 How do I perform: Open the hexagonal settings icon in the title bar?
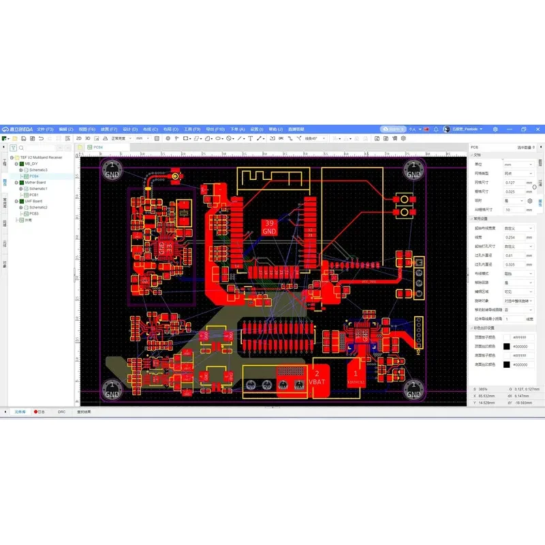click(495, 129)
